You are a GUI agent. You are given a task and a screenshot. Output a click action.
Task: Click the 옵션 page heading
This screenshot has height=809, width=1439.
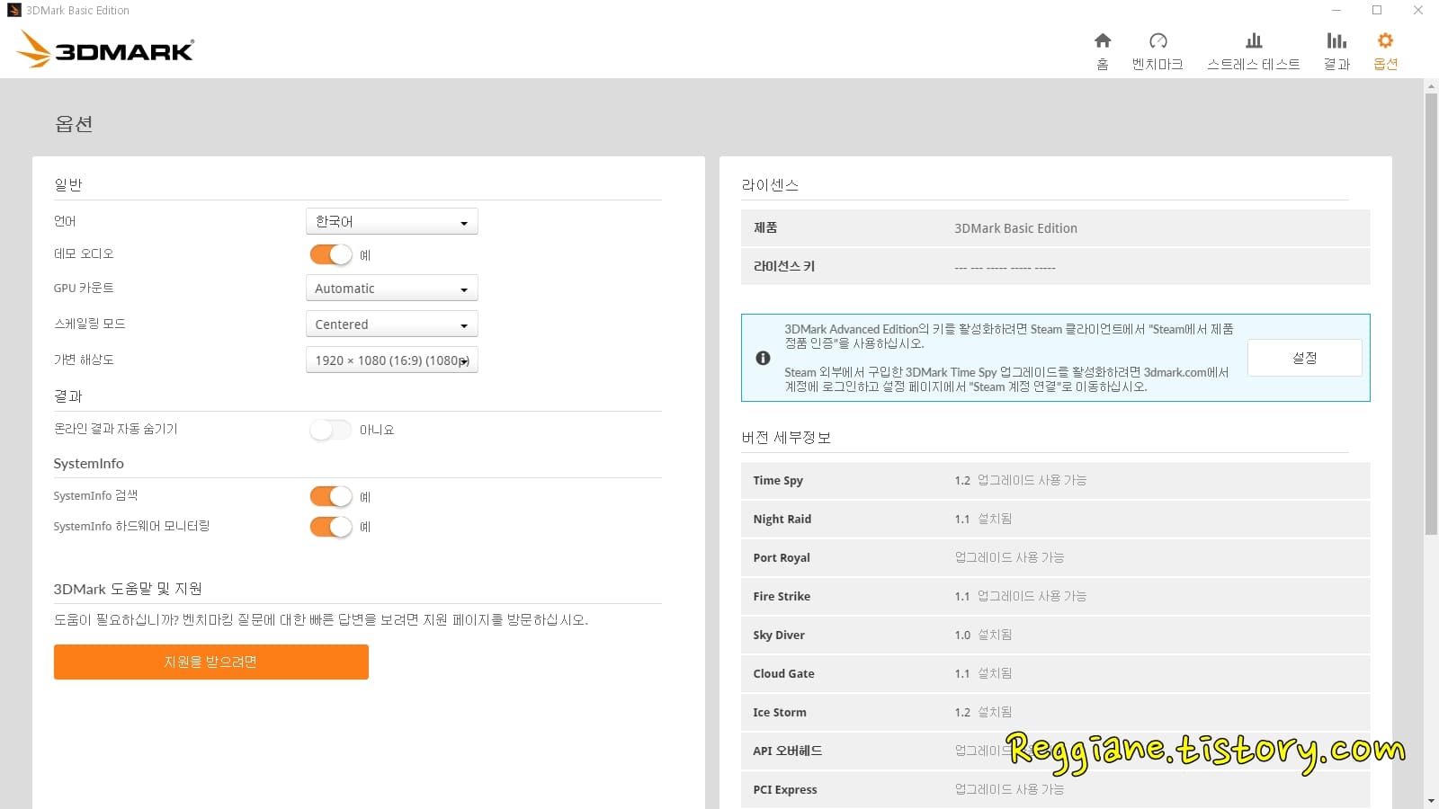click(x=74, y=124)
